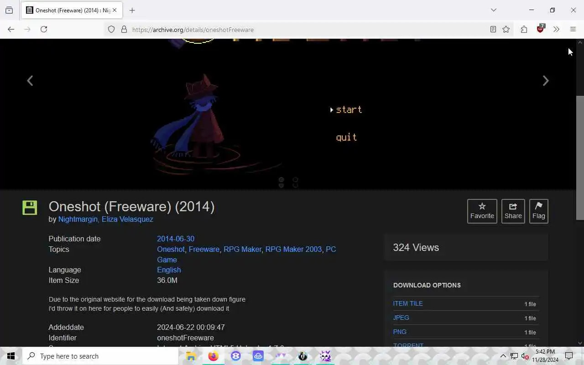Click the DOWNLOAD OPTIONS heading
The width and height of the screenshot is (584, 365).
pyautogui.click(x=427, y=286)
